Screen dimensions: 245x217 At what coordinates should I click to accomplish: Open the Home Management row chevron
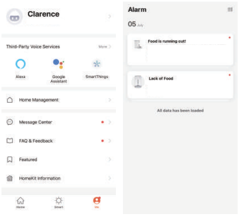110,100
